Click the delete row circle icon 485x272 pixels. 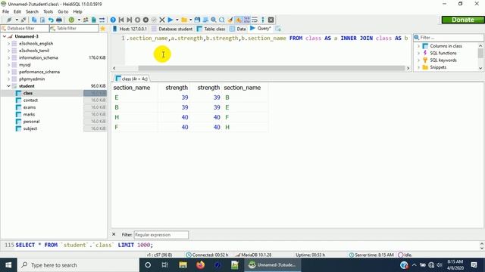pos(145,20)
